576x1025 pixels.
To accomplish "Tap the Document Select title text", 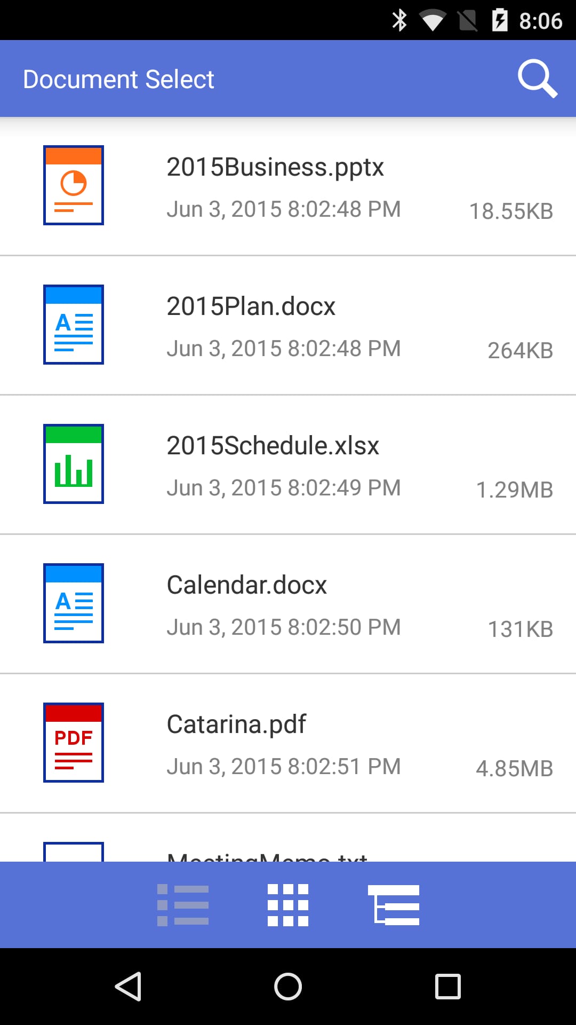I will pyautogui.click(x=118, y=78).
